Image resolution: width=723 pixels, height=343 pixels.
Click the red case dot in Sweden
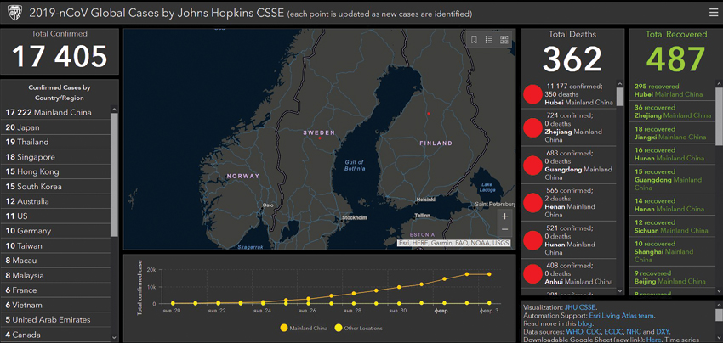click(320, 138)
